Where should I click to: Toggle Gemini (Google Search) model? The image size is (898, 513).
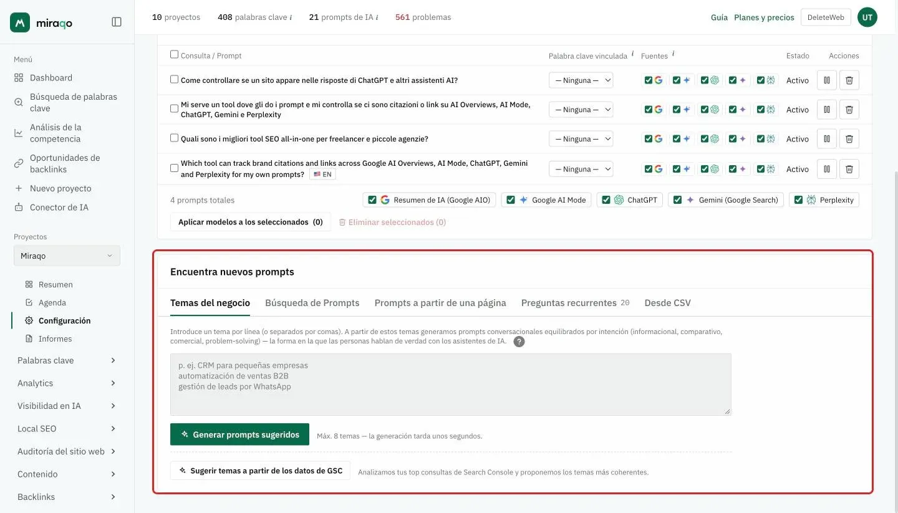point(677,200)
